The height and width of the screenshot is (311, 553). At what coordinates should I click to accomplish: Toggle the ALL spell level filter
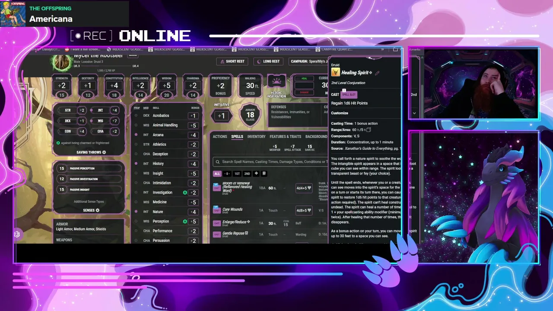click(217, 174)
